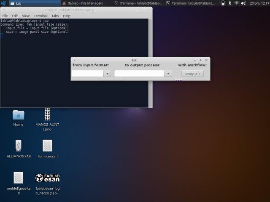270x202 pixels.
Task: Open the Bluetooth tray icon
Action: (x=229, y=3)
